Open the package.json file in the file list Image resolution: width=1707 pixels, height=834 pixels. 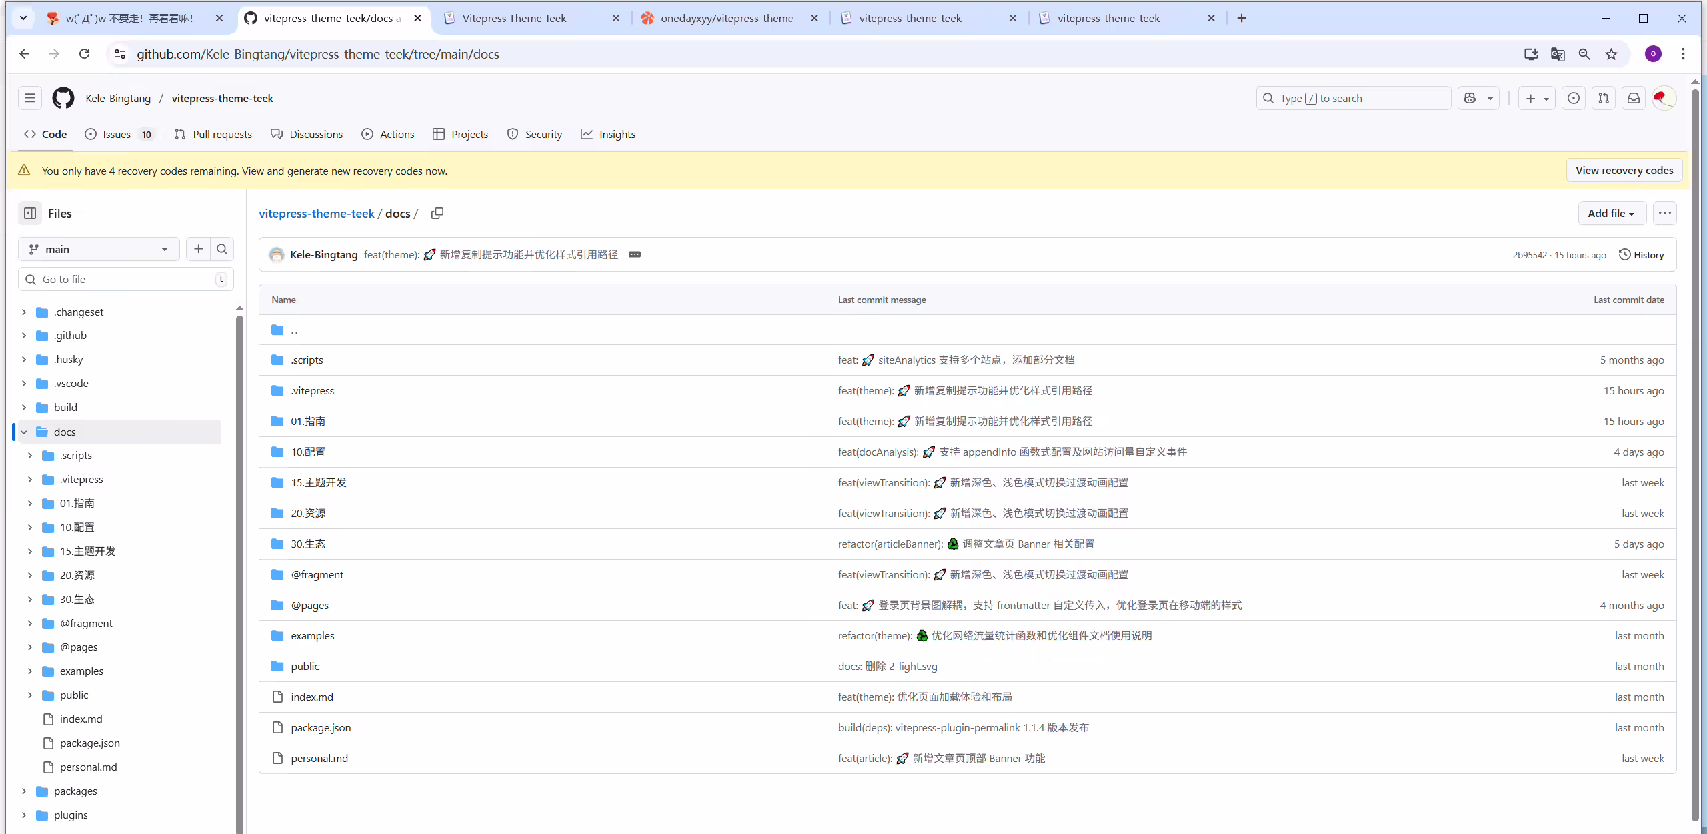(321, 727)
